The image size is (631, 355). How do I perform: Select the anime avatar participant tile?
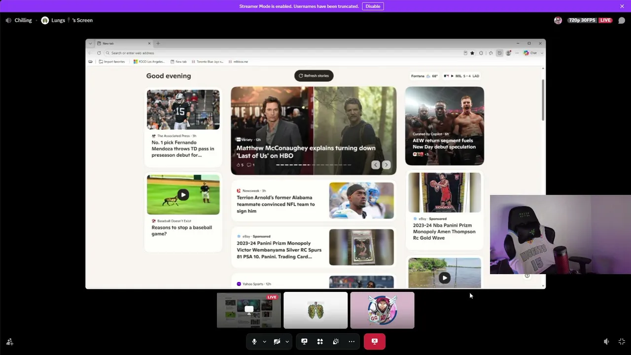coord(382,310)
